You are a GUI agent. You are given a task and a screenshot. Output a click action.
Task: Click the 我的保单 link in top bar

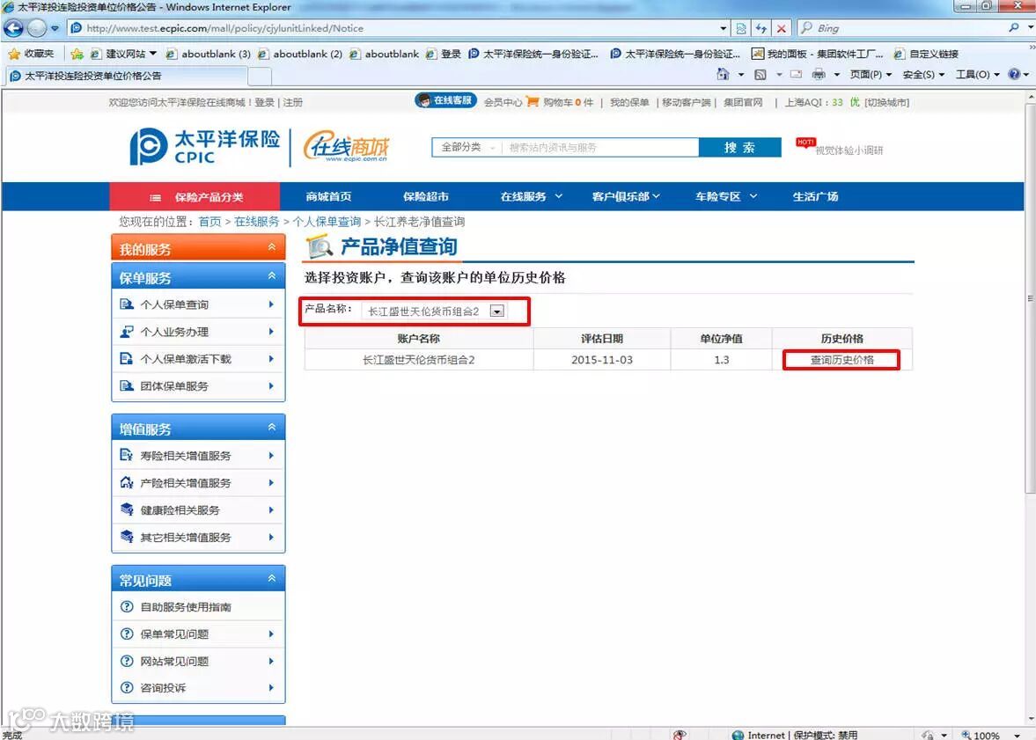click(x=629, y=102)
